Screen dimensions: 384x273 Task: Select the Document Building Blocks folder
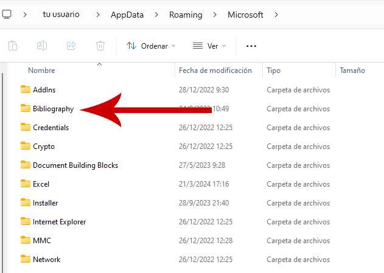75,165
